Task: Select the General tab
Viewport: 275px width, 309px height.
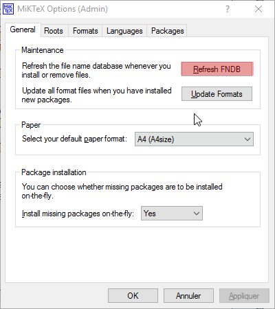Action: [x=23, y=30]
